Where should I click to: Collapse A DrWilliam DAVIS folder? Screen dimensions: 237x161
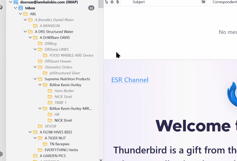[30, 37]
